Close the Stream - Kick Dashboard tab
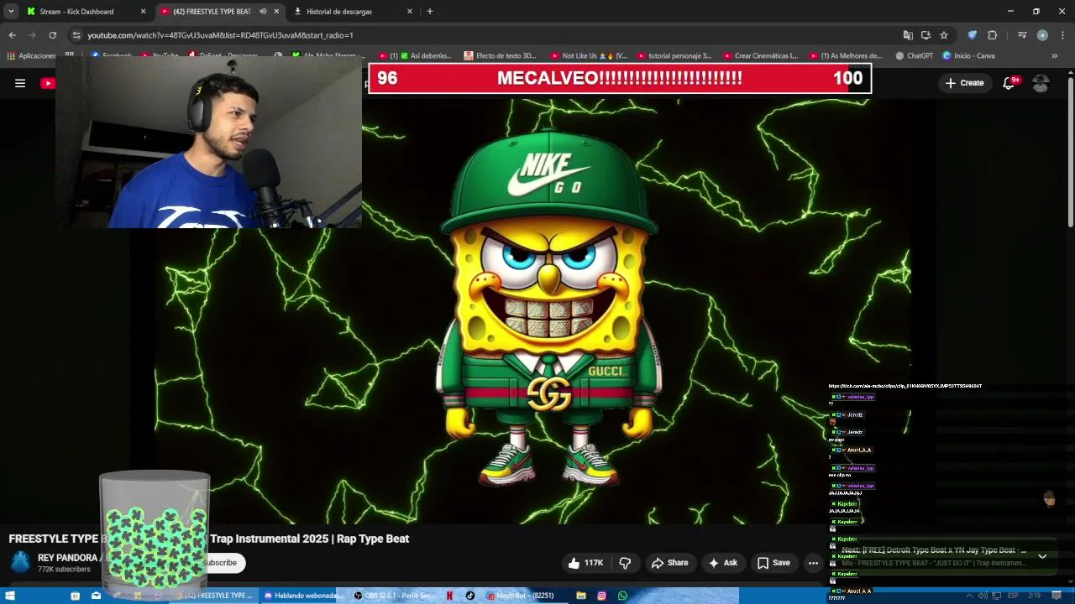Viewport: 1075px width, 604px height. [x=143, y=12]
